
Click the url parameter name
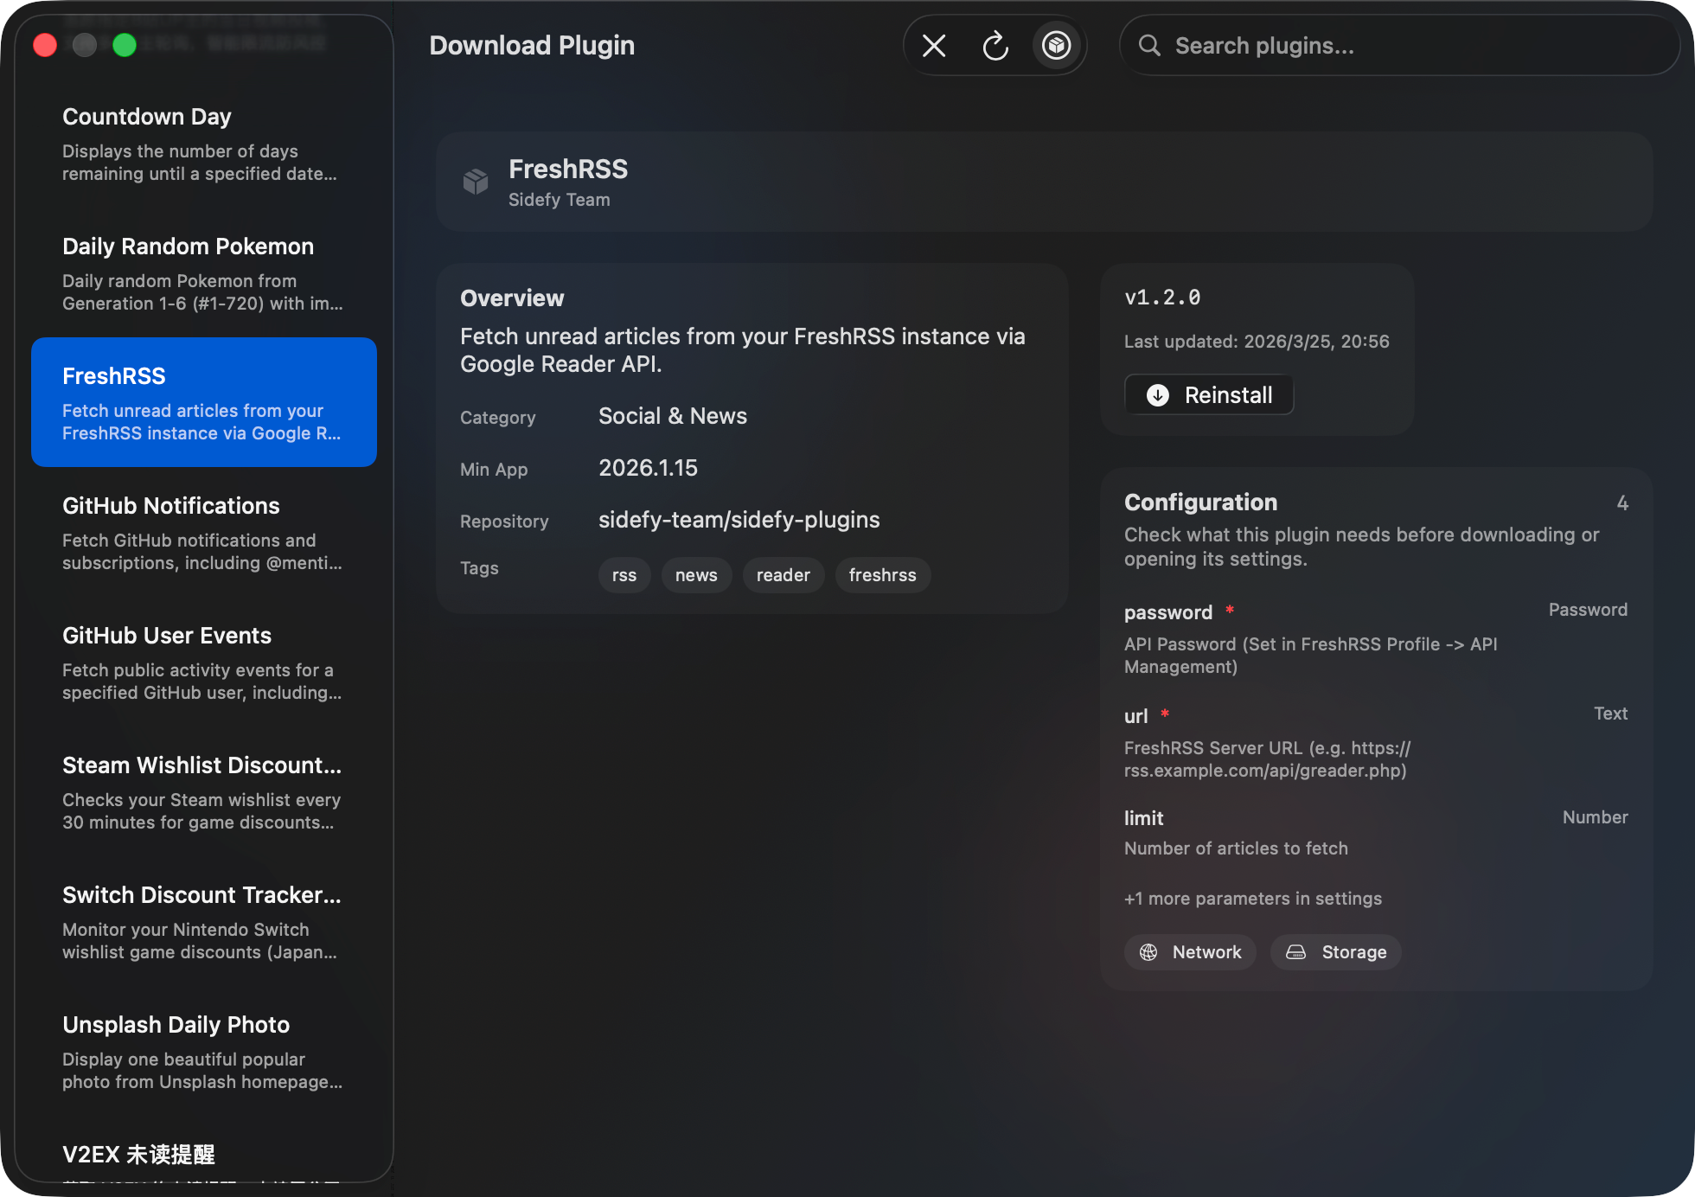[x=1136, y=716]
